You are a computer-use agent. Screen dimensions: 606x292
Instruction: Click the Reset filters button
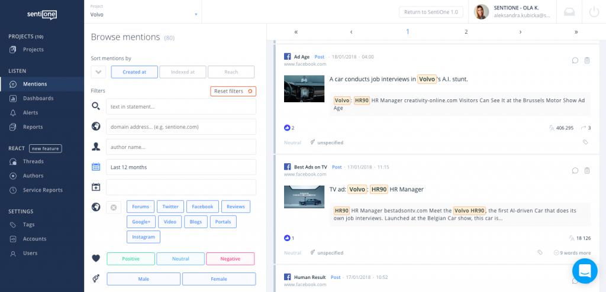click(233, 91)
